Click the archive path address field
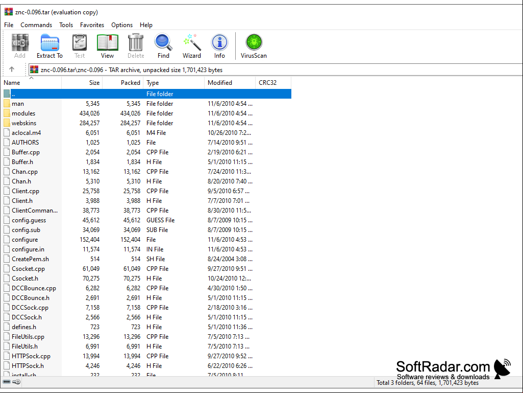This screenshot has width=523, height=393. pos(276,70)
